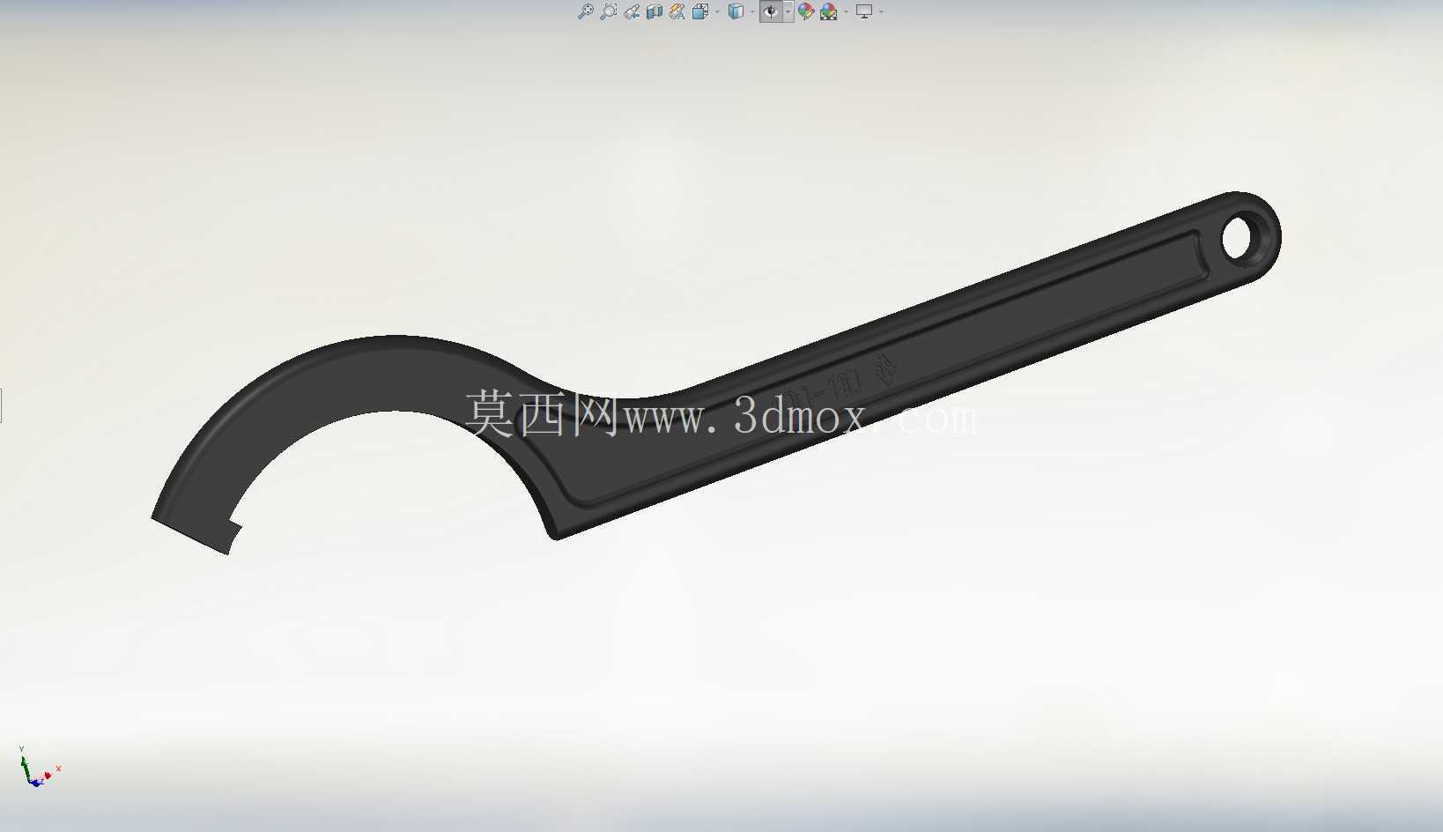Expand the View Settings dropdown arrow

pyautogui.click(x=881, y=11)
